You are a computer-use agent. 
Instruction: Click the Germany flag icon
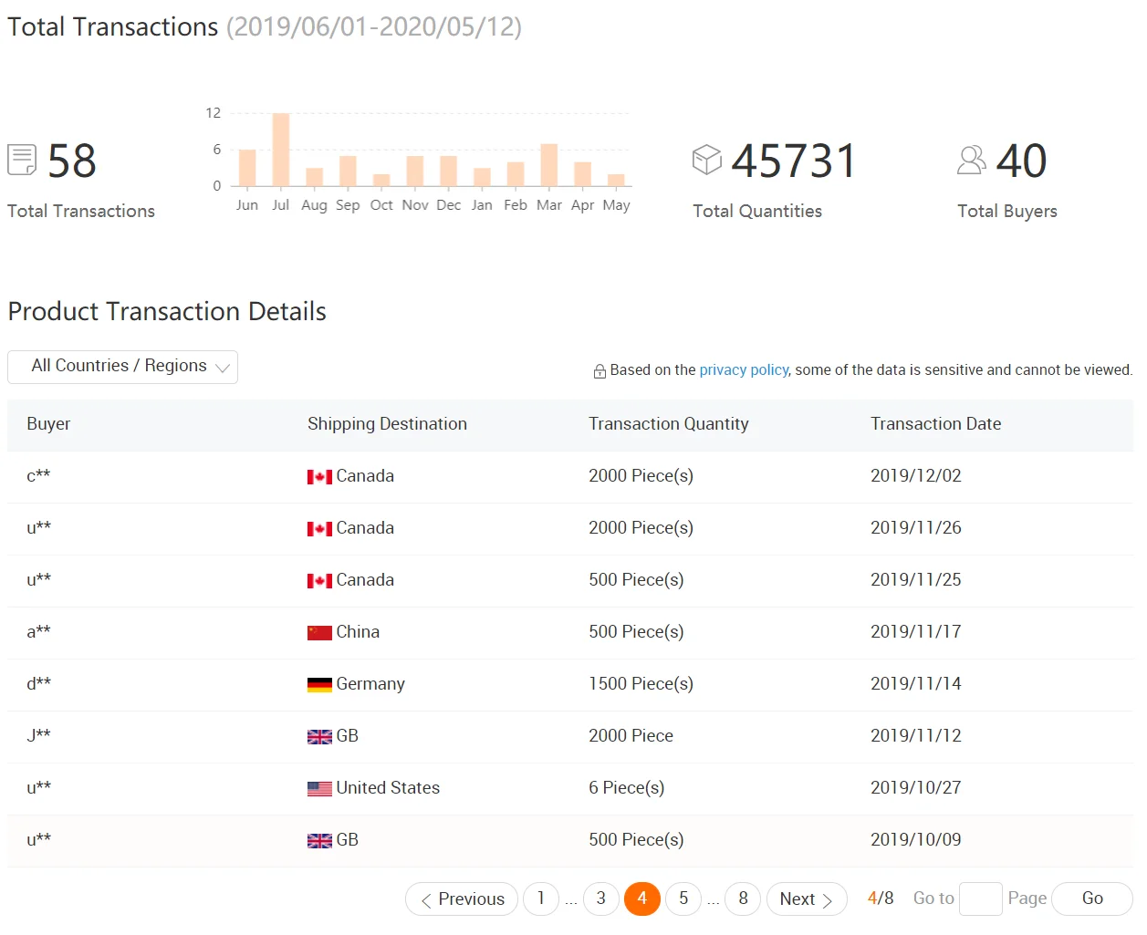click(x=319, y=684)
